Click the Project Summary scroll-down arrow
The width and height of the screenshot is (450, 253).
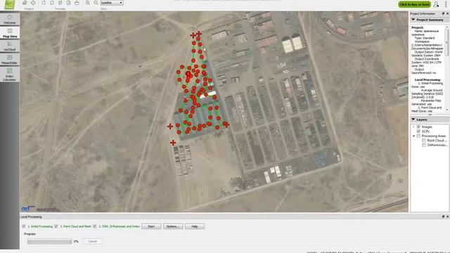(x=447, y=110)
